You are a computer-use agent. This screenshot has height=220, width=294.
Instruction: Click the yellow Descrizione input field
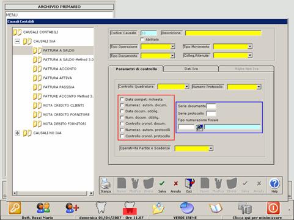(x=223, y=33)
